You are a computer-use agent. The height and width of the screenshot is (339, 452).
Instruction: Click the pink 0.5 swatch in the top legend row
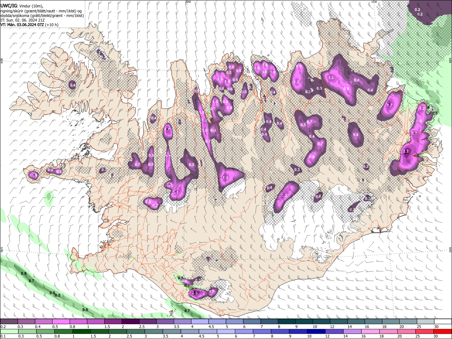tap(61, 321)
